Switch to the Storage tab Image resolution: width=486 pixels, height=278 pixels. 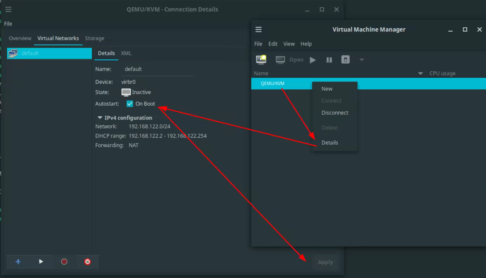point(94,38)
